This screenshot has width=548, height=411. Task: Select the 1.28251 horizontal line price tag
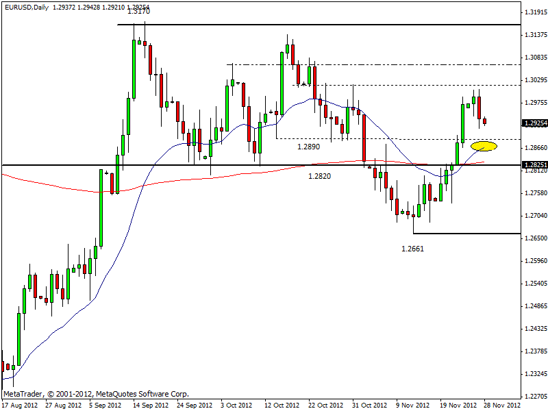click(534, 165)
